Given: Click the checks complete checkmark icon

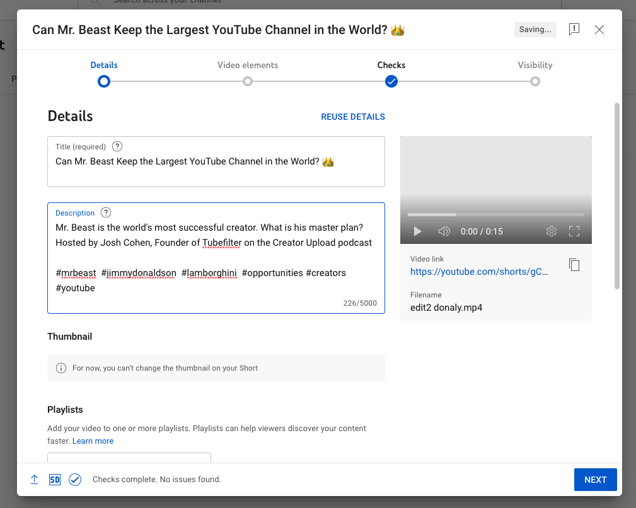Looking at the screenshot, I should [x=75, y=480].
